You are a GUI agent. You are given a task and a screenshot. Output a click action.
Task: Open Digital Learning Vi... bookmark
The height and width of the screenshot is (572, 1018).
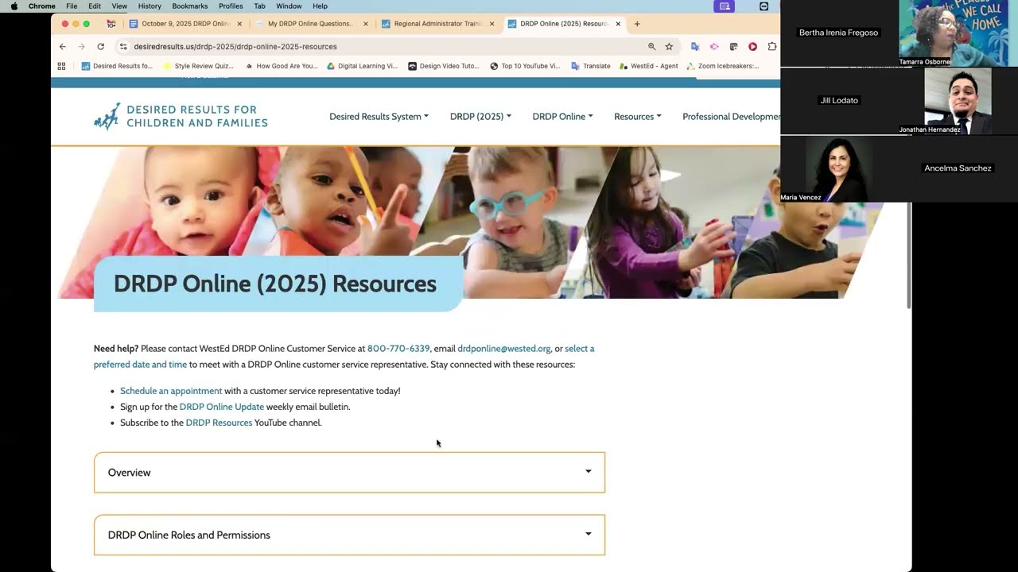(x=362, y=66)
